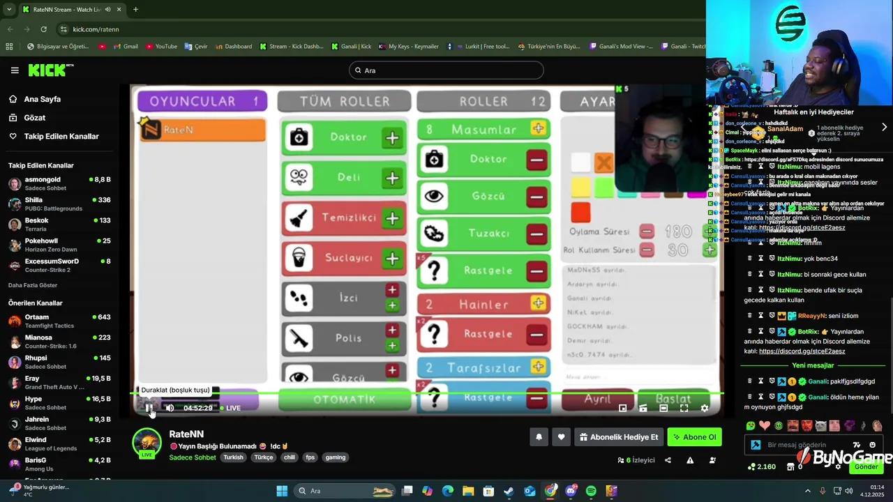Viewport: 893px width, 502px height.
Task: Toggle theater mode on the player
Action: (663, 408)
